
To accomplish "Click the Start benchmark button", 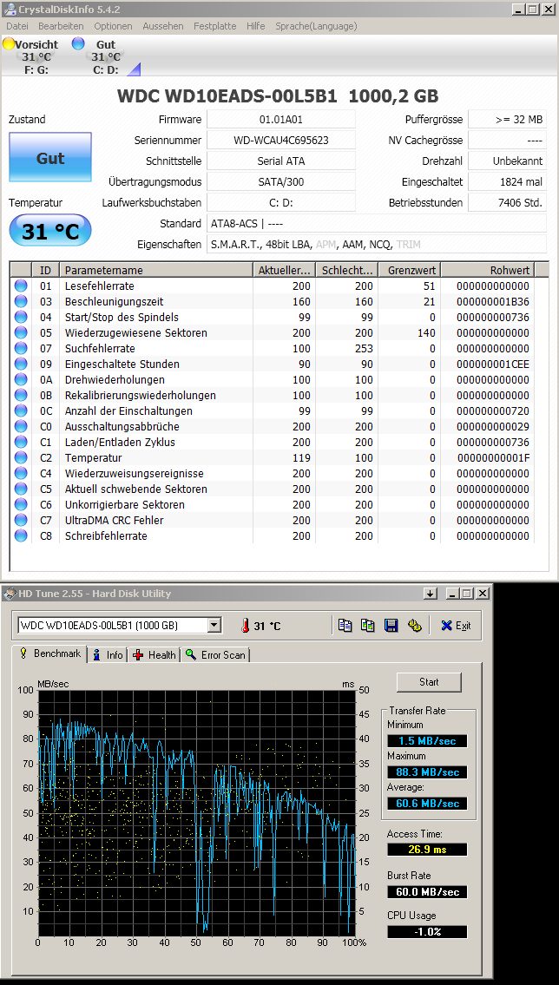I will [x=429, y=681].
